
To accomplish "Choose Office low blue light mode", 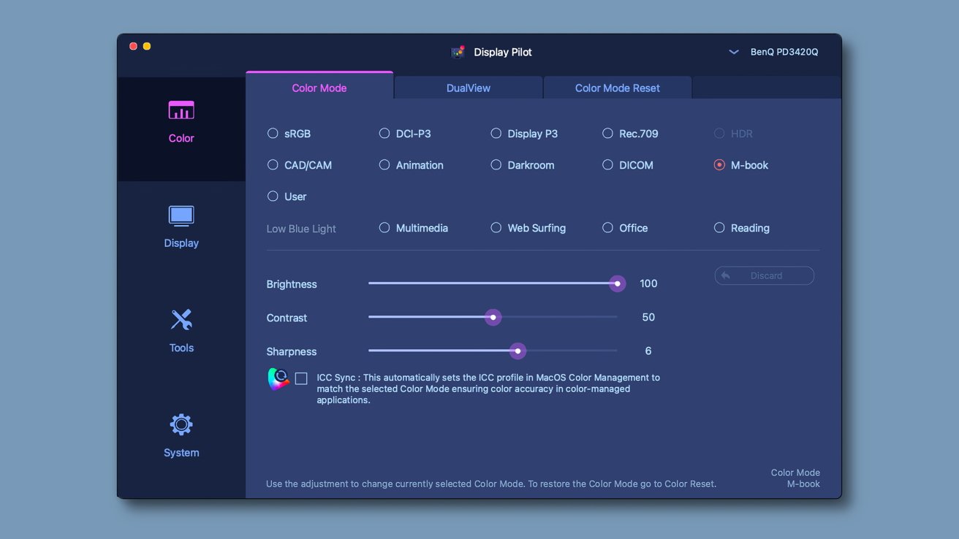I will click(x=607, y=228).
